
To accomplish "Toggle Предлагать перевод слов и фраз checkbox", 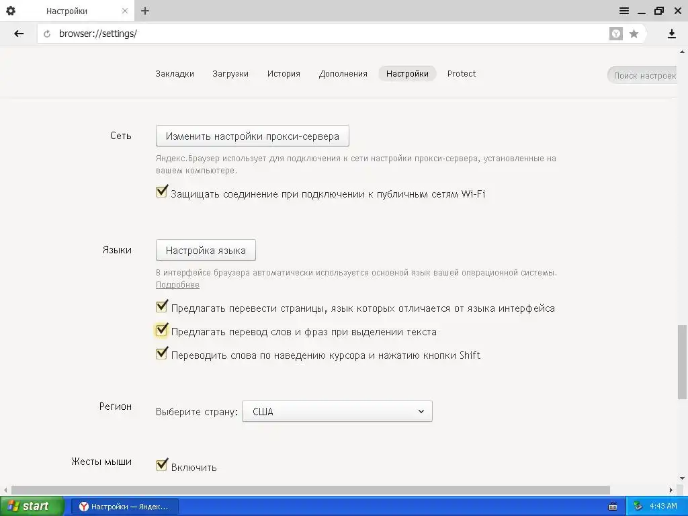I will pos(161,329).
